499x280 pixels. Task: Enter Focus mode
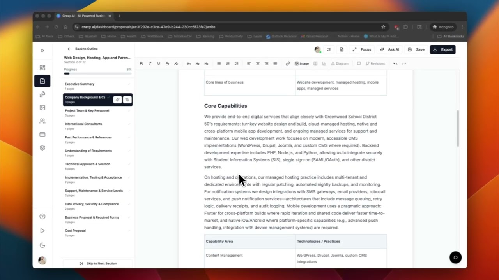(x=362, y=49)
